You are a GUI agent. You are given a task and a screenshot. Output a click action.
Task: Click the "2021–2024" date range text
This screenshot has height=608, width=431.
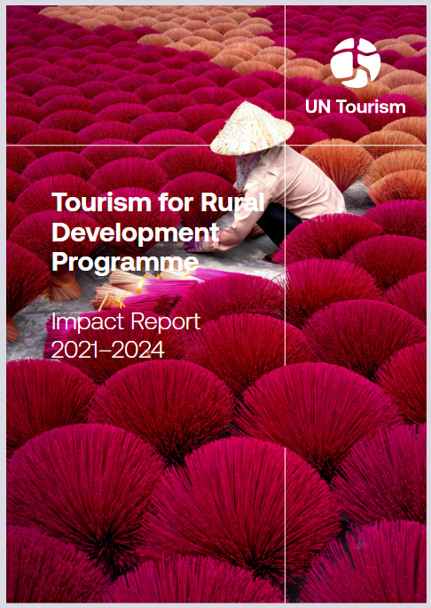click(x=108, y=350)
